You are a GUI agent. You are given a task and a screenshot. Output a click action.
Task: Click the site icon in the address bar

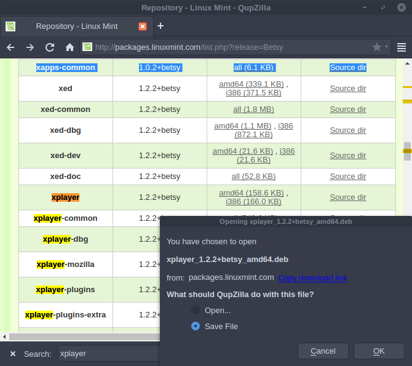click(x=87, y=47)
